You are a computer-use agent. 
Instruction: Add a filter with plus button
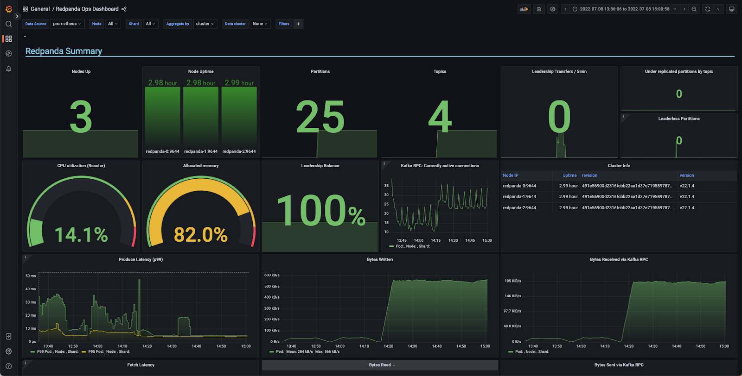298,24
